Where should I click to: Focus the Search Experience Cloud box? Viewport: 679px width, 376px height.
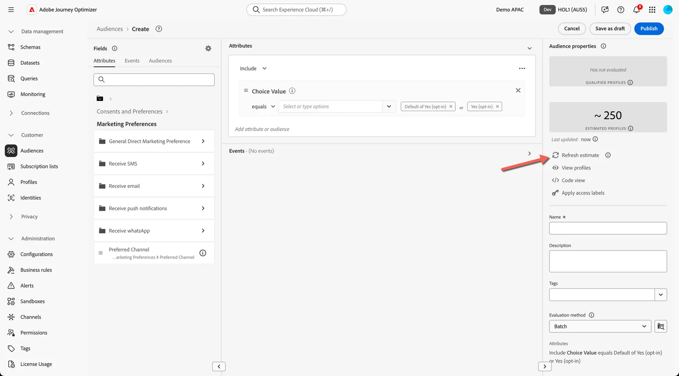296,9
